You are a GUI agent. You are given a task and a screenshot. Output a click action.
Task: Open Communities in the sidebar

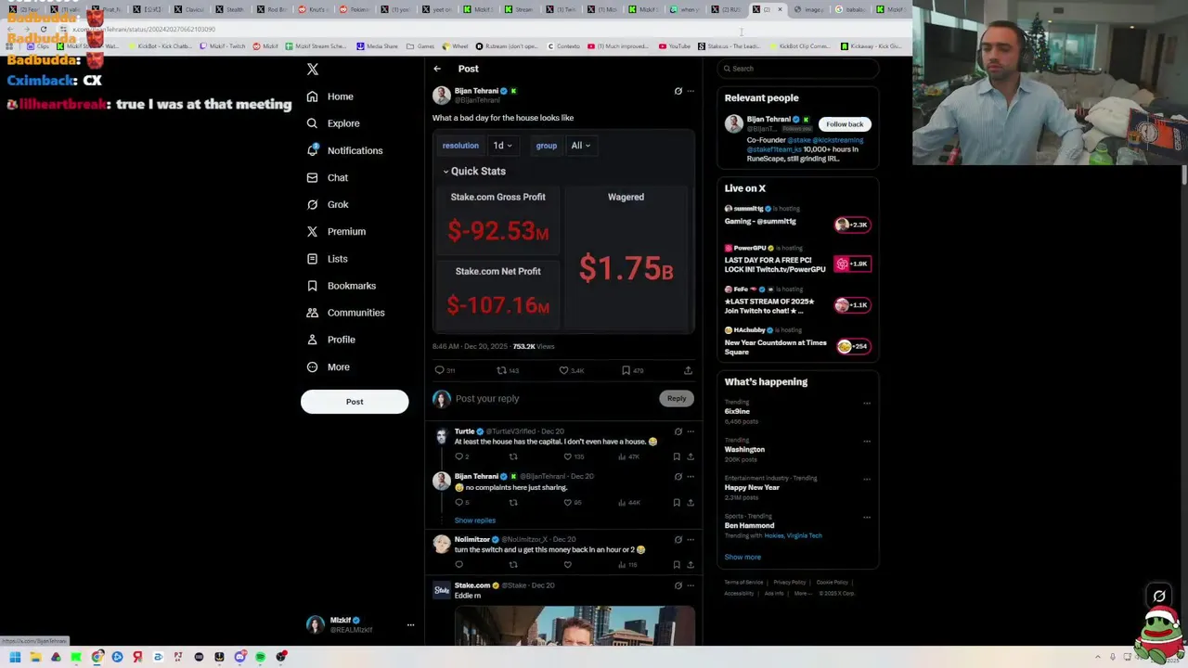tap(344, 313)
